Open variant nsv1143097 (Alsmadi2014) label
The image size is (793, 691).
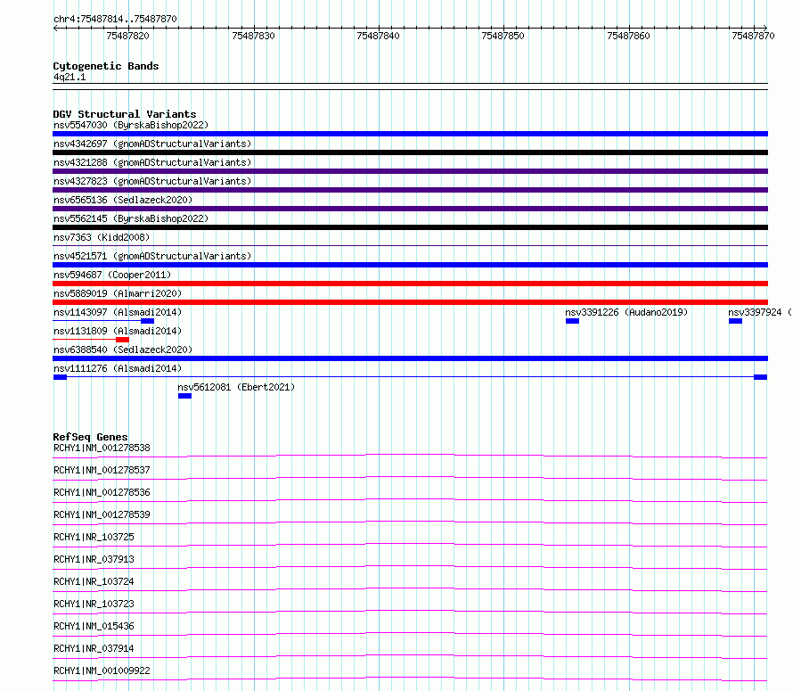(118, 312)
